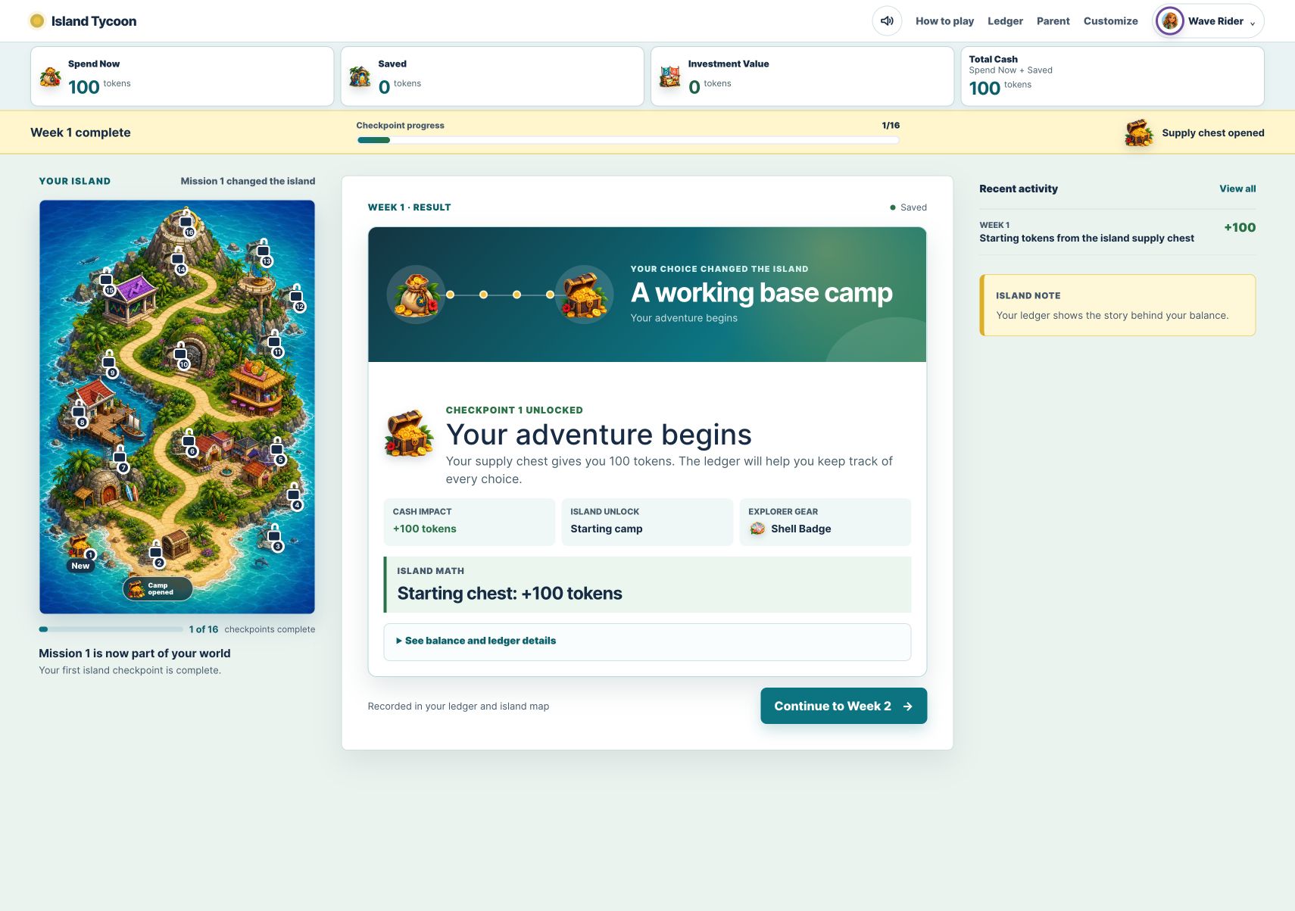Click the Supply chest opened treasure icon
The image size is (1295, 911).
point(1139,133)
